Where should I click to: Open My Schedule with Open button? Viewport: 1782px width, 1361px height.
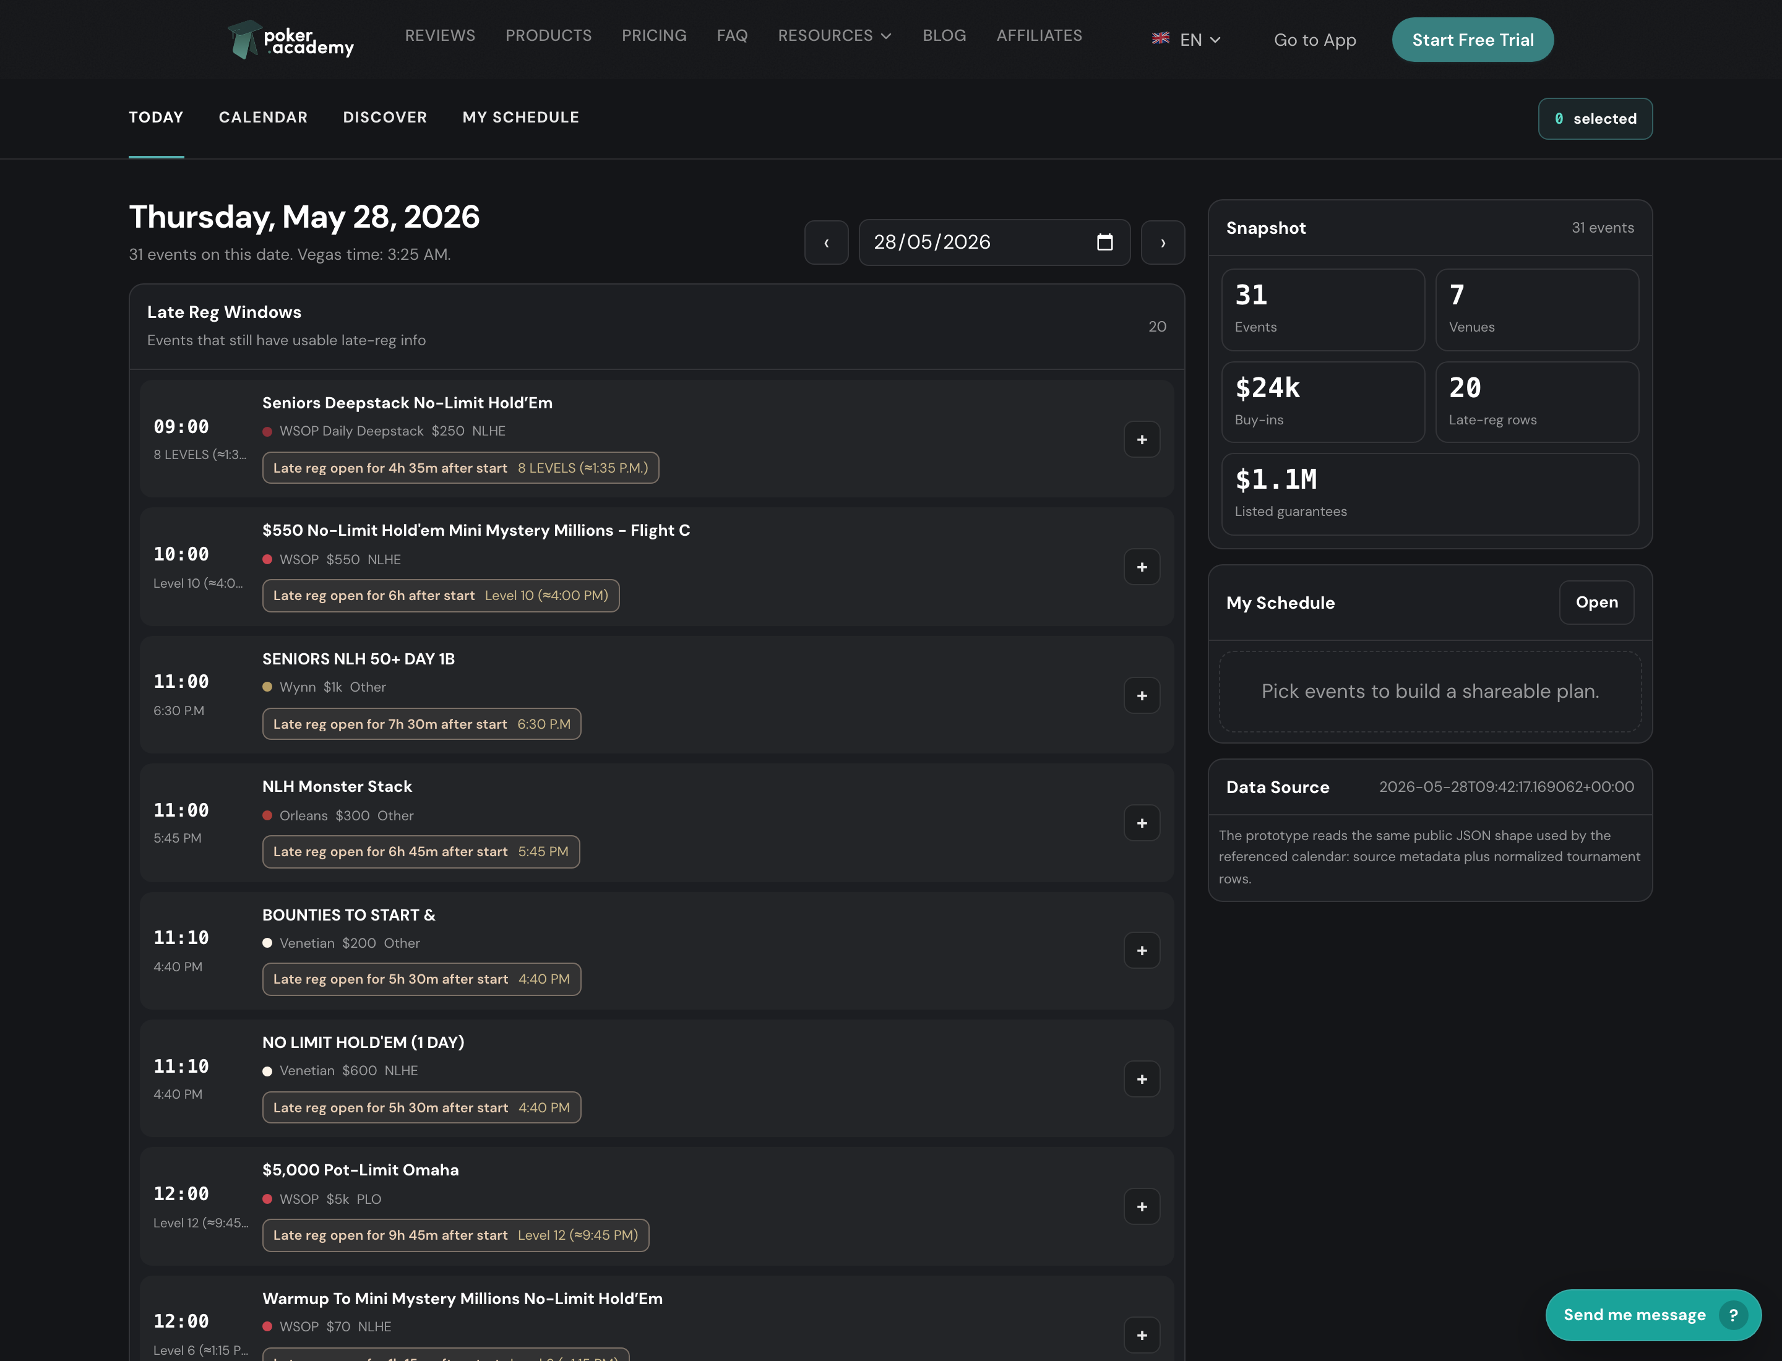(x=1596, y=602)
